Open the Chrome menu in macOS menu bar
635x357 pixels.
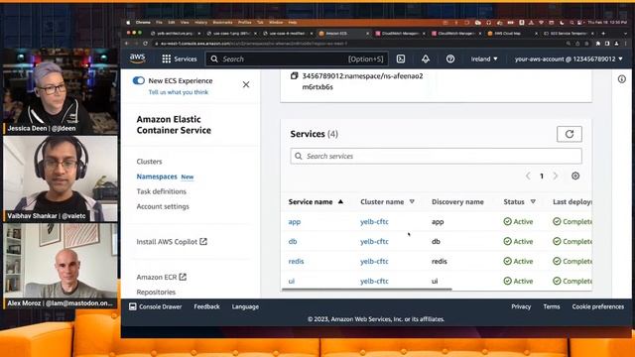[143, 23]
